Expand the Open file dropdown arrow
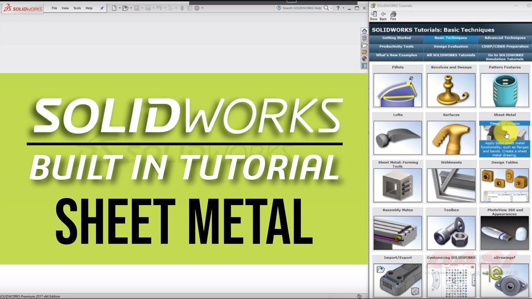Image resolution: width=532 pixels, height=299 pixels. point(131,8)
